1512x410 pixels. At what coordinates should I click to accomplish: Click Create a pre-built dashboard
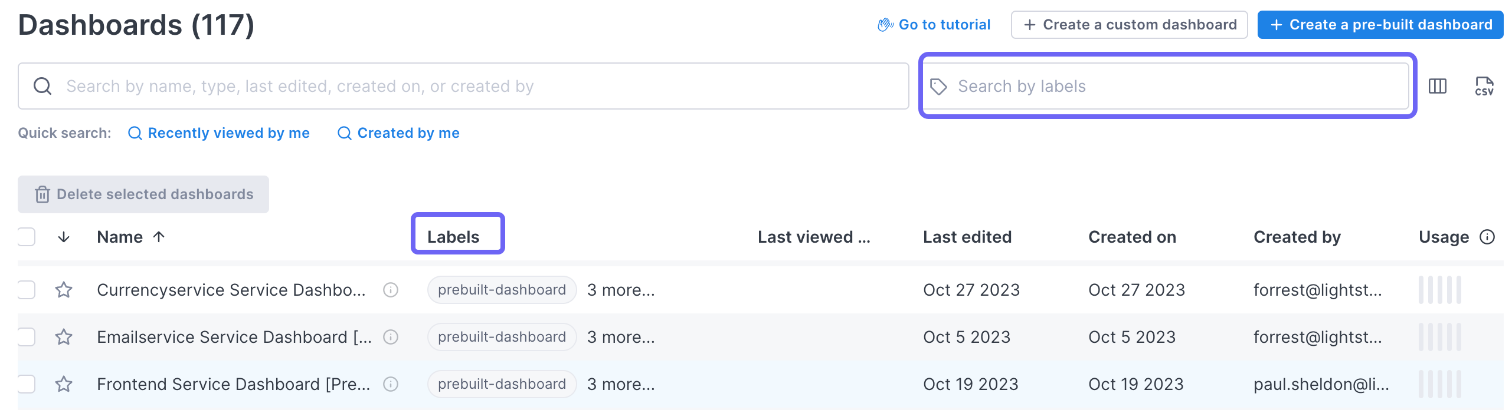click(x=1379, y=25)
